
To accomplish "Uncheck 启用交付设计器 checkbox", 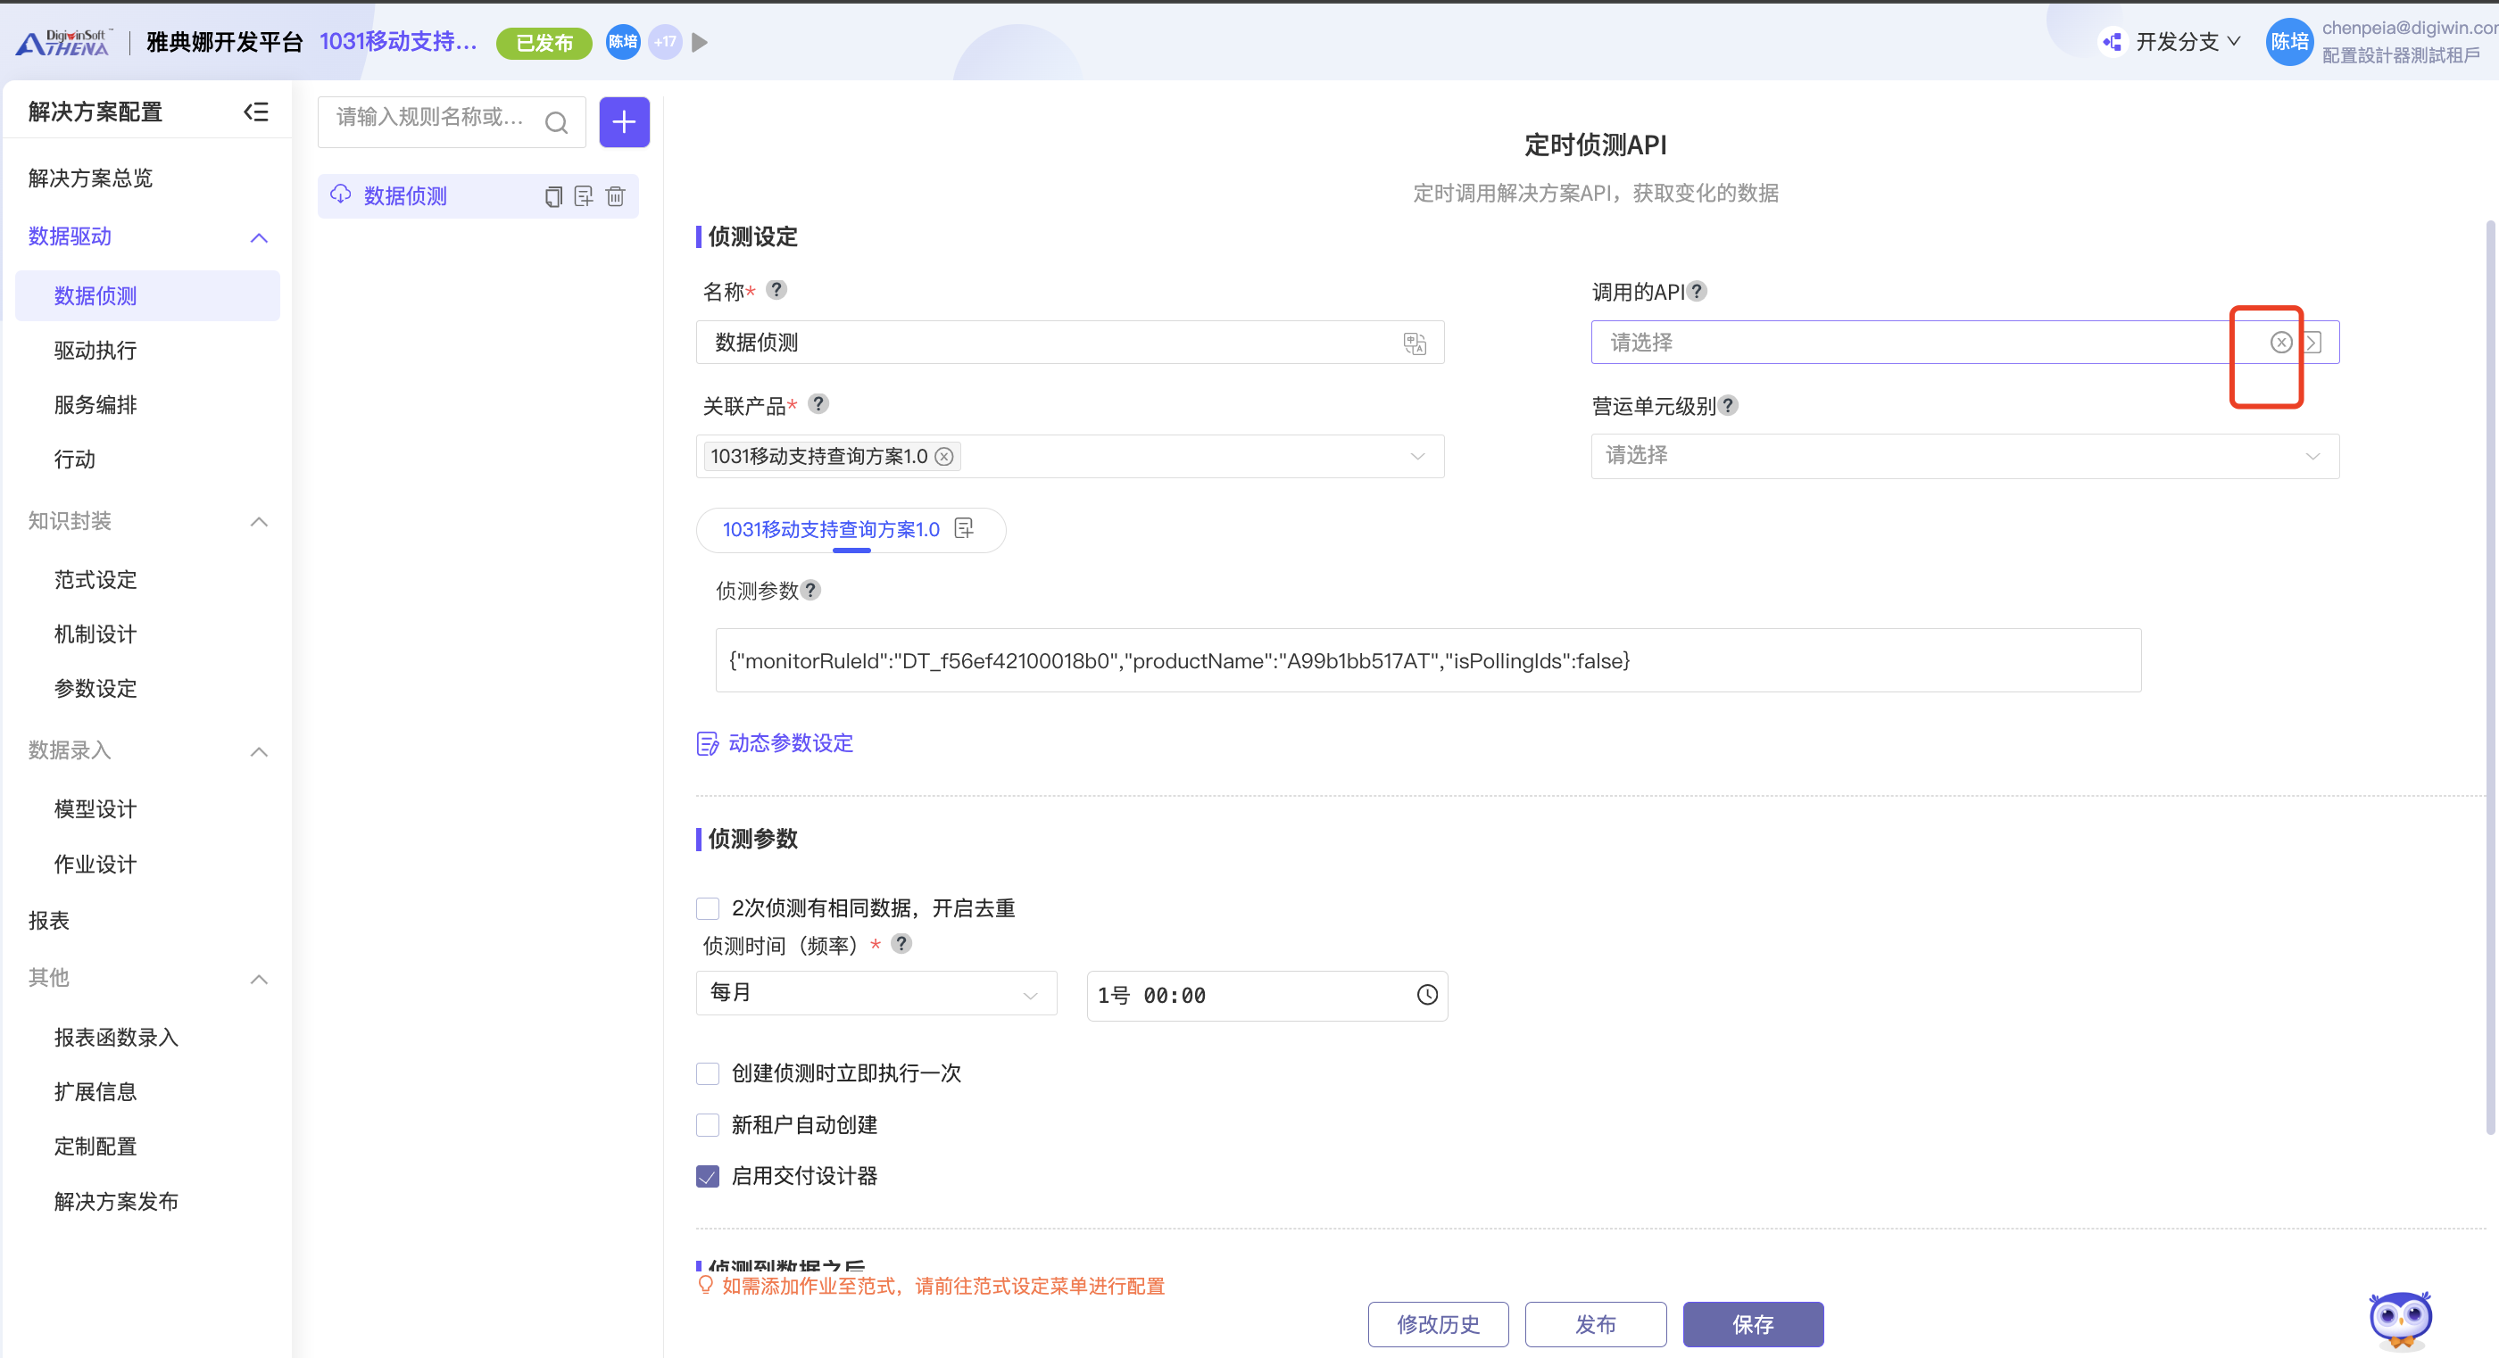I will 708,1177.
